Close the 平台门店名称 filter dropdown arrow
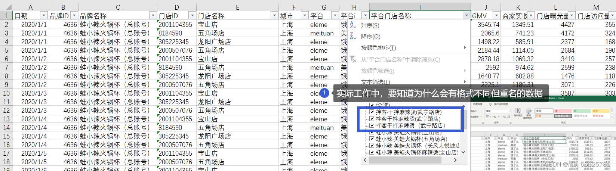Viewport: 616px width, 171px height. click(x=466, y=16)
